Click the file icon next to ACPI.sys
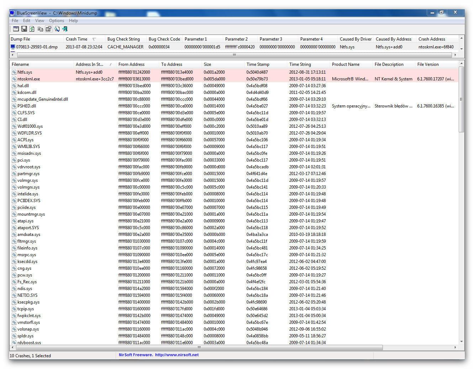The width and height of the screenshot is (474, 369). [14, 140]
